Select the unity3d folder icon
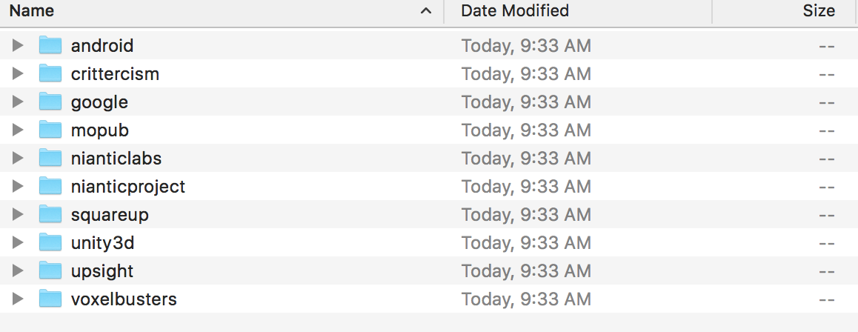The height and width of the screenshot is (332, 858). (50, 242)
